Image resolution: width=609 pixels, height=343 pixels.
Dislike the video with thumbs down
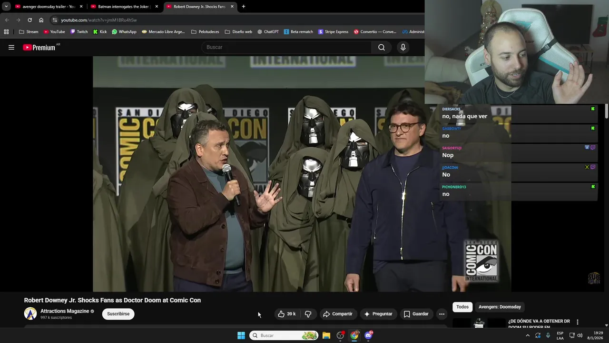point(308,314)
